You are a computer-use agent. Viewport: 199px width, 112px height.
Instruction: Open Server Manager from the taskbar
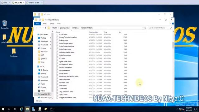34,109
